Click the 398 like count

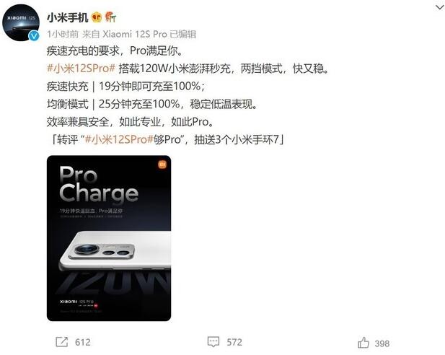(382, 343)
